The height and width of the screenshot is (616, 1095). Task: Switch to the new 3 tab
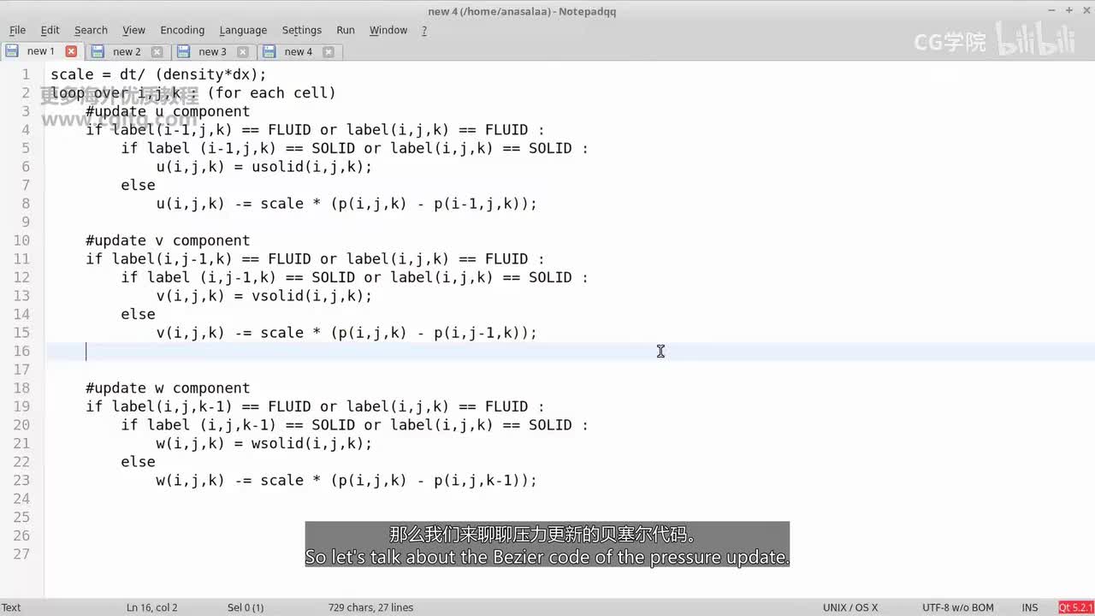pos(212,51)
